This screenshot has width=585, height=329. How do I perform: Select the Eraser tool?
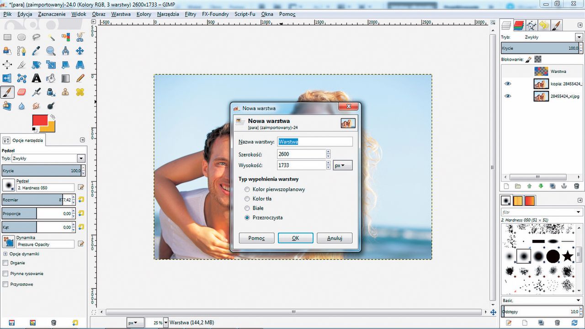(x=21, y=92)
